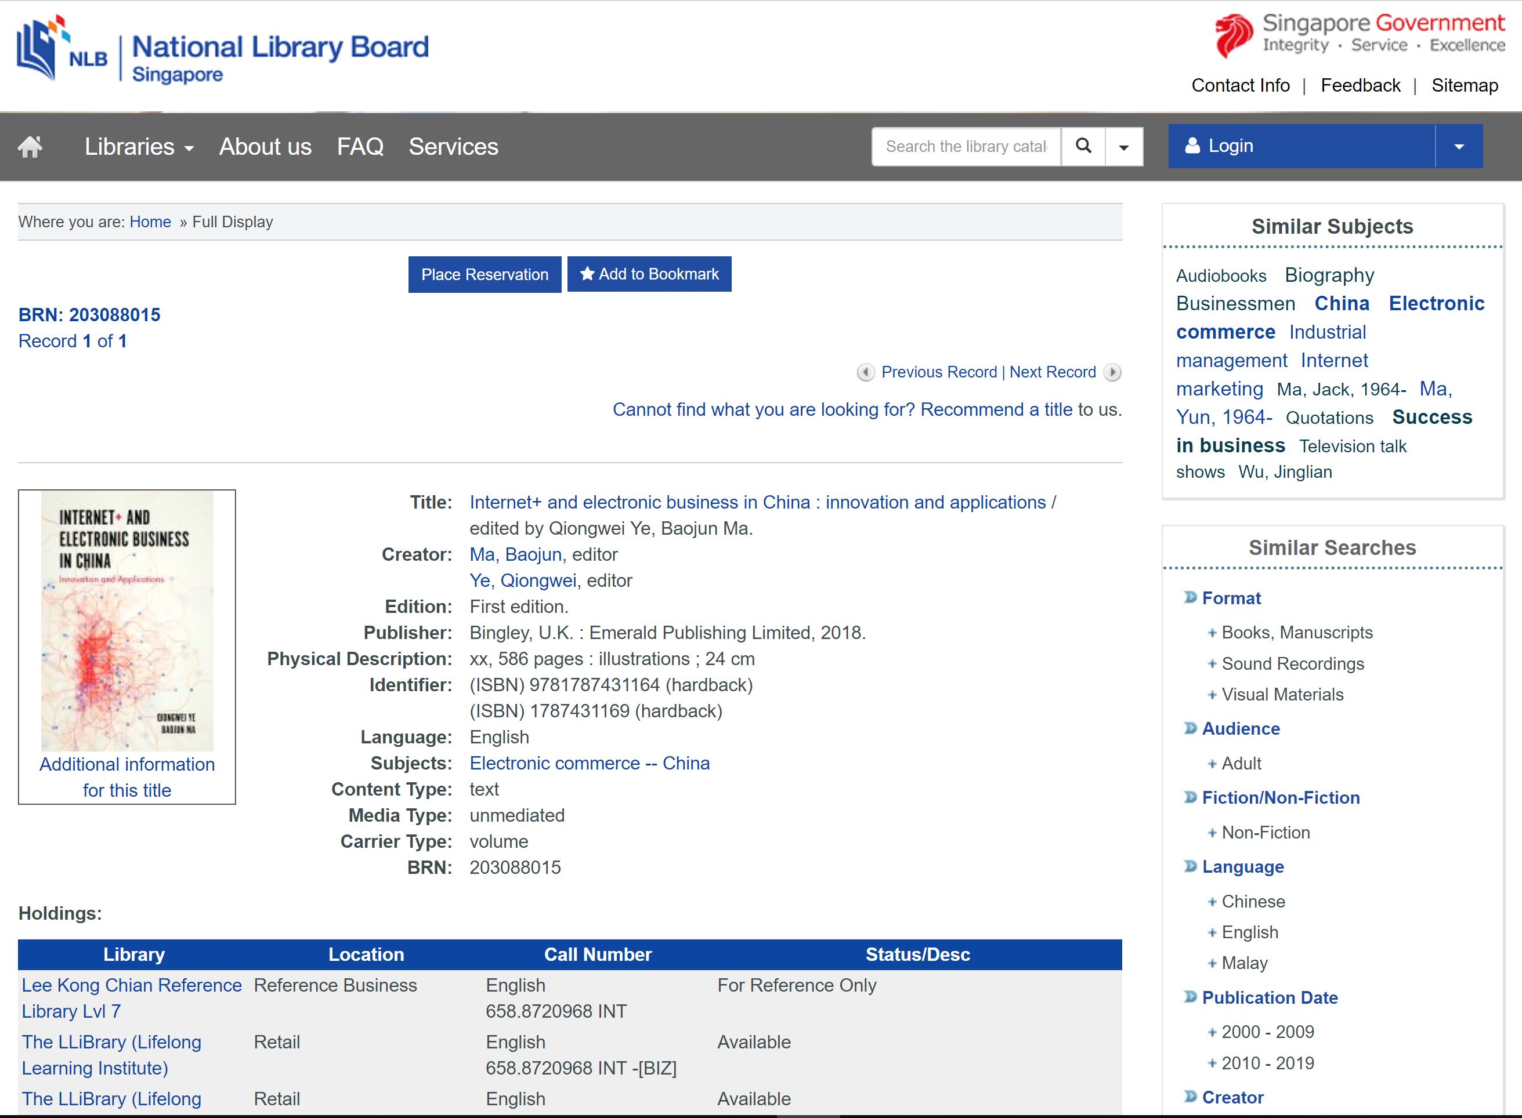Screen dimensions: 1522x1118
Task: Go to the Services menu item
Action: tap(453, 147)
